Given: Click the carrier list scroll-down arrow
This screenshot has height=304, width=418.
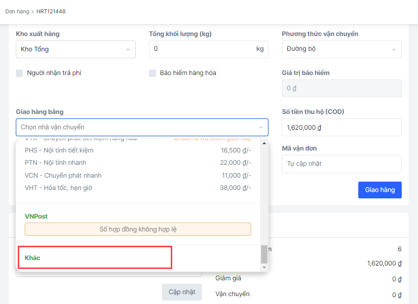Looking at the screenshot, I should point(264,267).
